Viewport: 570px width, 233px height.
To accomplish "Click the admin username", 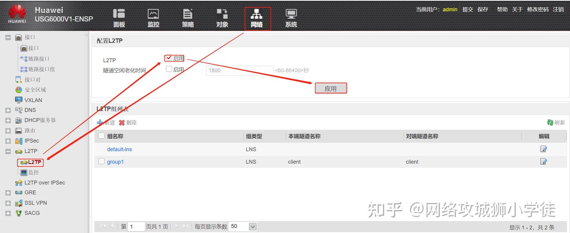I will click(450, 10).
